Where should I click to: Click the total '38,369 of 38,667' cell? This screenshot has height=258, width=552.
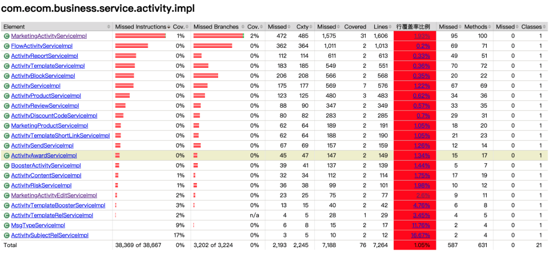[x=138, y=245]
